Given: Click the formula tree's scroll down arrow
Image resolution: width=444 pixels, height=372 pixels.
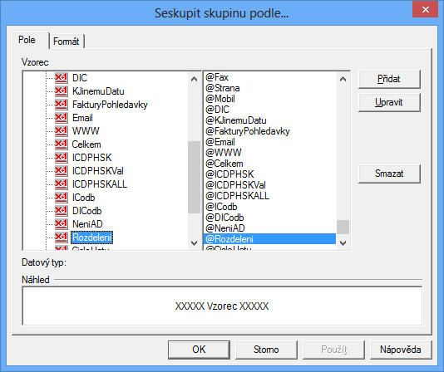Looking at the screenshot, I should [x=194, y=243].
